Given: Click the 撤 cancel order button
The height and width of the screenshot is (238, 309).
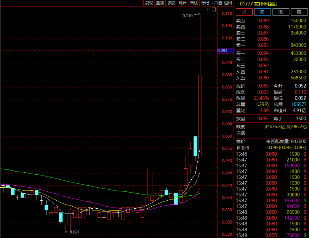Looking at the screenshot, I should coord(280,12).
